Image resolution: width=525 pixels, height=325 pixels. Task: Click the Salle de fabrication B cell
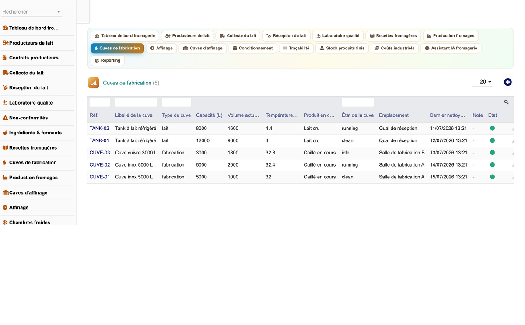pyautogui.click(x=402, y=153)
